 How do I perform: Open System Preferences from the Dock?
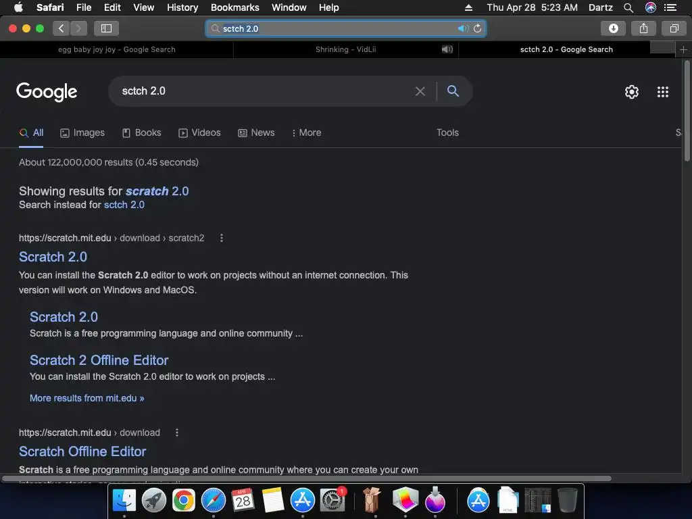(332, 500)
